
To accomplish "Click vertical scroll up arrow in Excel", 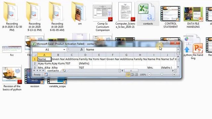I will point(178,56).
